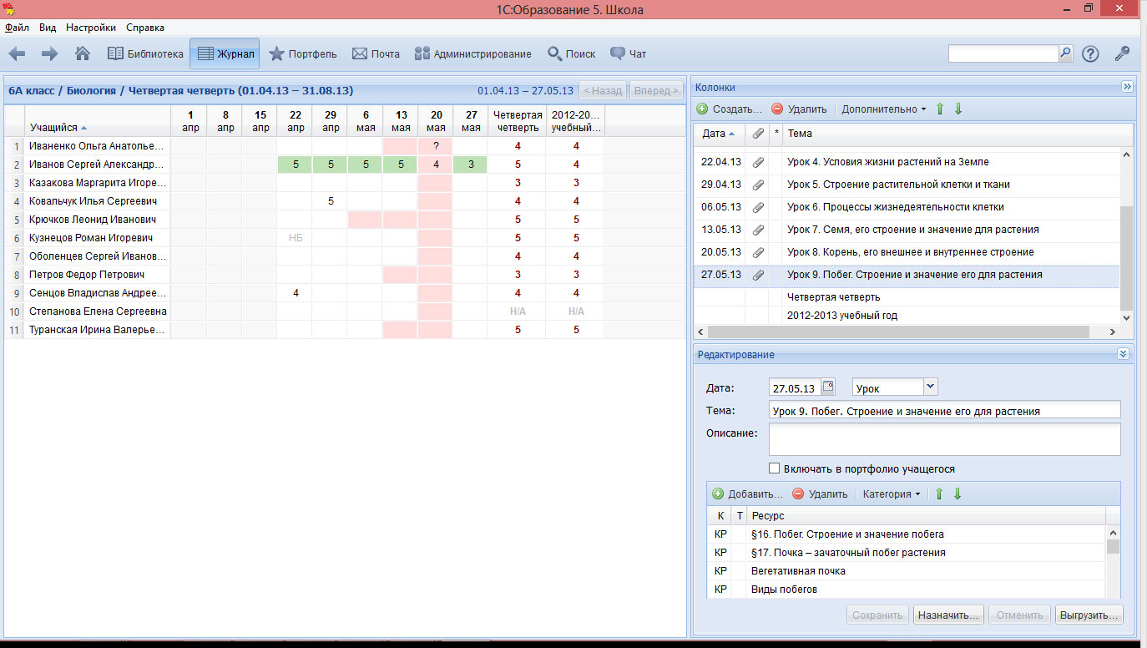Image resolution: width=1147 pixels, height=648 pixels.
Task: Open the help question mark icon
Action: 1090,54
